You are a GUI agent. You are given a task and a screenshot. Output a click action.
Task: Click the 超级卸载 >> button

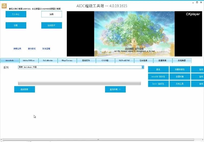coord(115,89)
